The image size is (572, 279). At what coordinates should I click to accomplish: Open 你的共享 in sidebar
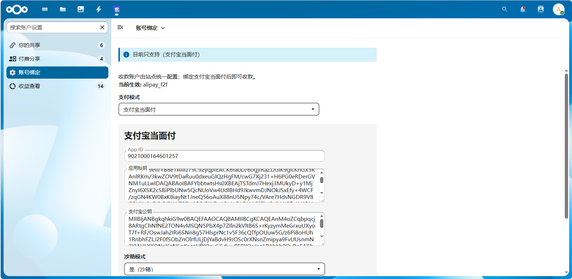pyautogui.click(x=57, y=45)
